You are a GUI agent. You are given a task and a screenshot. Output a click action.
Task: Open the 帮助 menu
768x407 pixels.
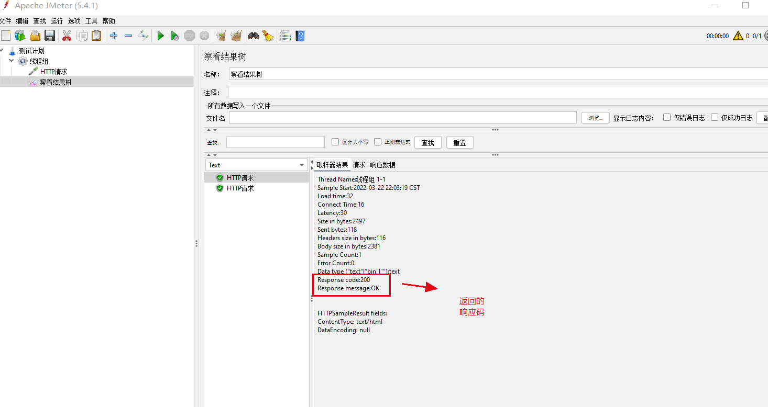pyautogui.click(x=108, y=21)
